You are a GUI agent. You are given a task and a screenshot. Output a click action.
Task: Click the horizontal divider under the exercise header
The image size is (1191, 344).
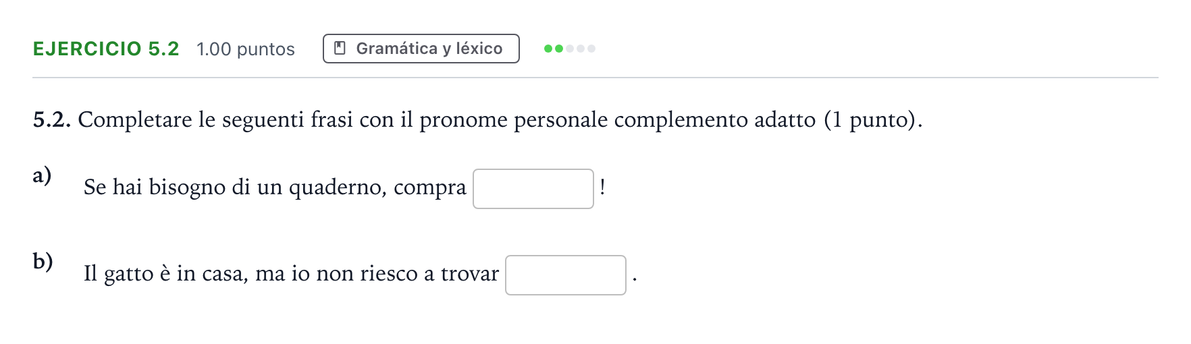point(595,78)
